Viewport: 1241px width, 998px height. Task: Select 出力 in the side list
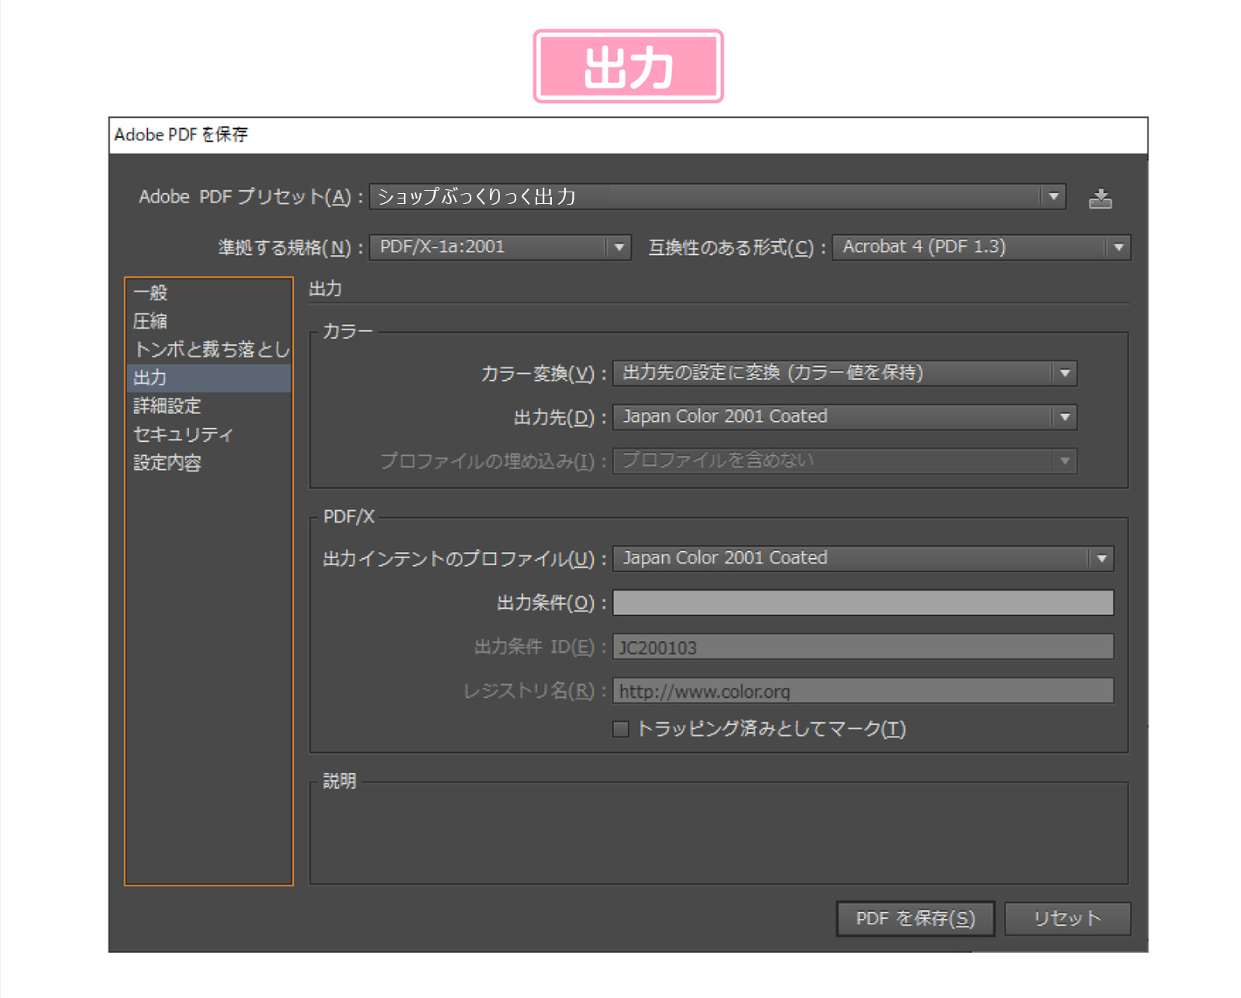tap(209, 378)
